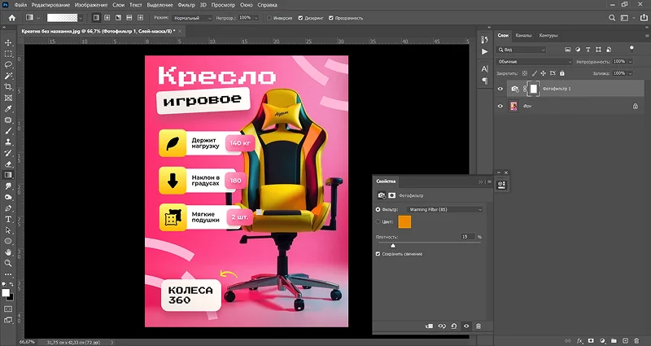Switch to the Каналы tab
This screenshot has height=346, width=651.
[x=523, y=36]
